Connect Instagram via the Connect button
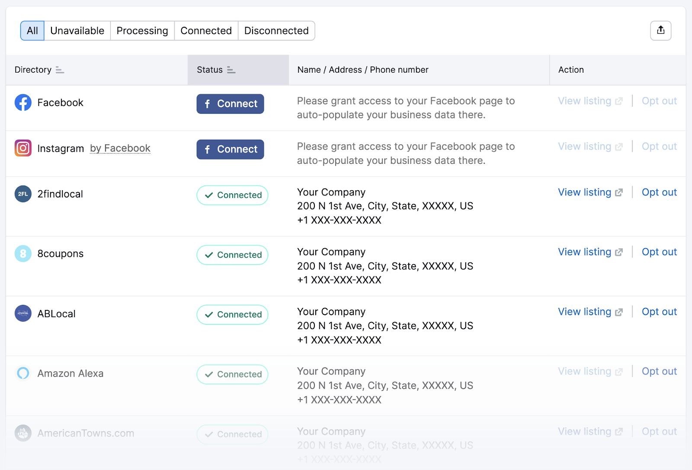 click(230, 150)
